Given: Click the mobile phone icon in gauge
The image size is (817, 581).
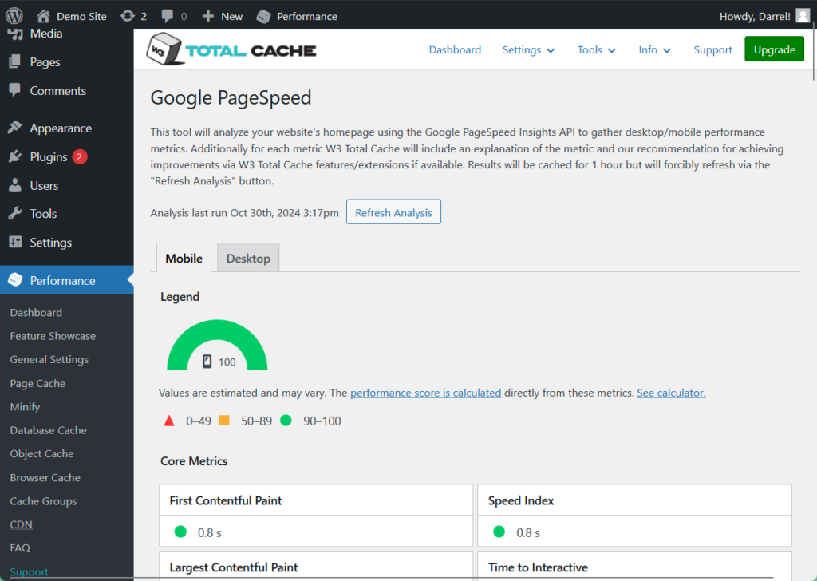Looking at the screenshot, I should click(207, 362).
